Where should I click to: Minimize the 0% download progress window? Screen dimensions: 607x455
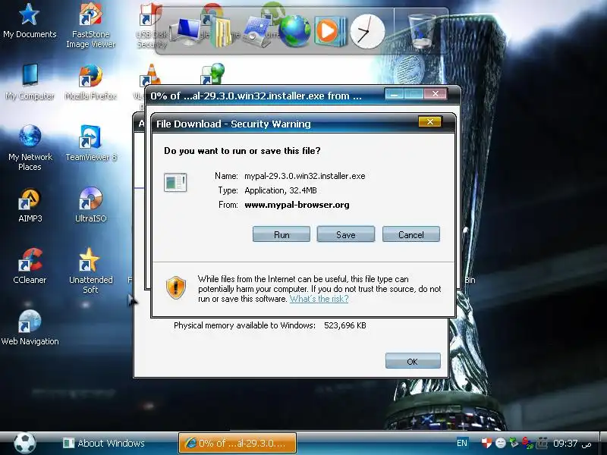pyautogui.click(x=394, y=94)
